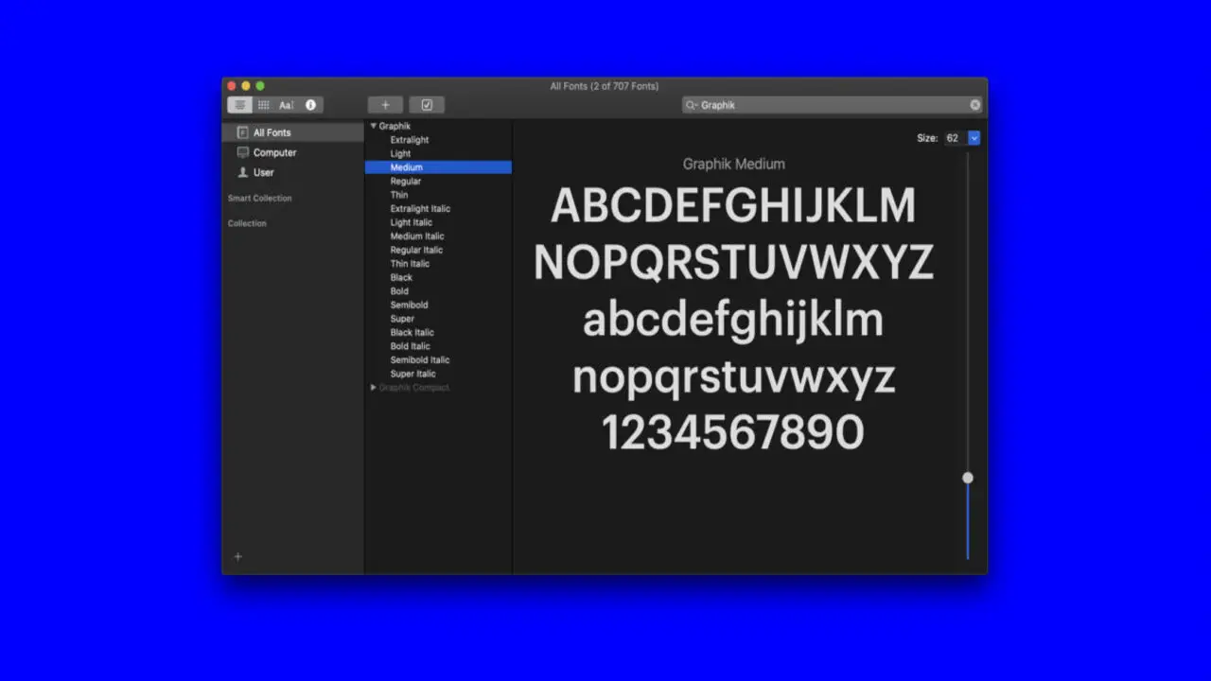Click the Smart Collection heading

[x=260, y=199]
